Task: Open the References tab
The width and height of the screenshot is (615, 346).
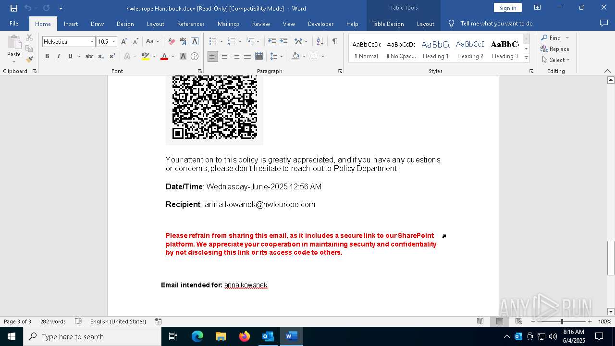Action: pos(191,24)
